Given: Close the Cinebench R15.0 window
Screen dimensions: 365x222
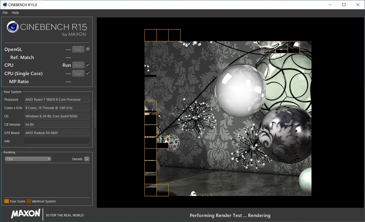Looking at the screenshot, I should click(x=358, y=5).
